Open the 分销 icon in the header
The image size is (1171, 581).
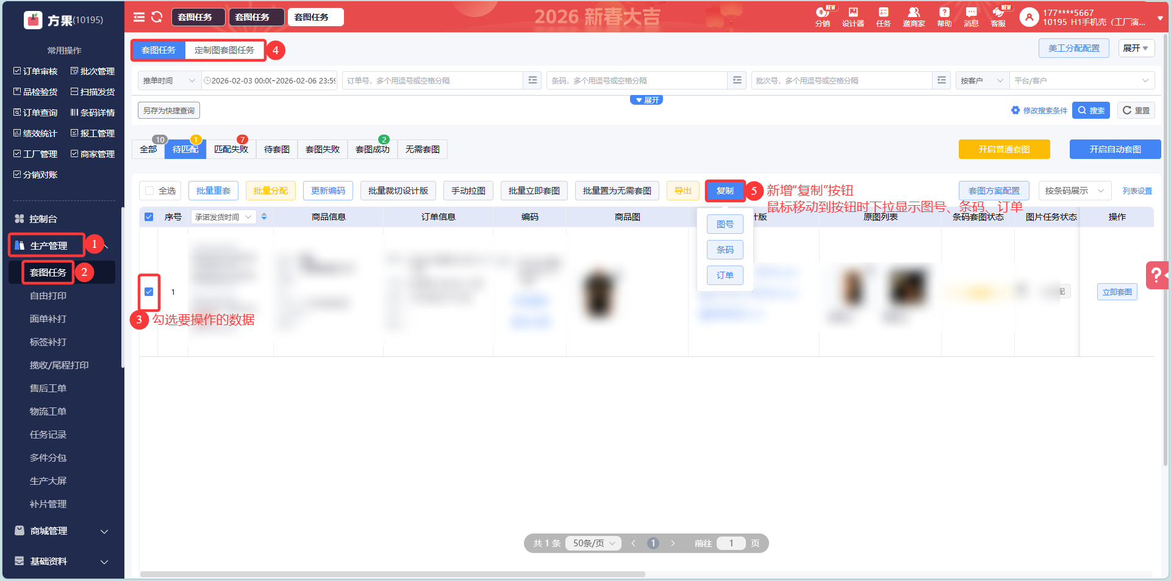[823, 16]
